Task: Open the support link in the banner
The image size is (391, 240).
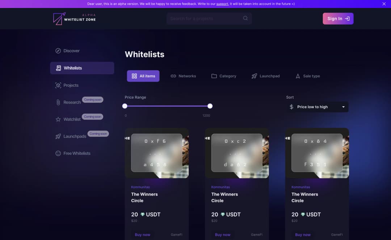Action: point(222,4)
